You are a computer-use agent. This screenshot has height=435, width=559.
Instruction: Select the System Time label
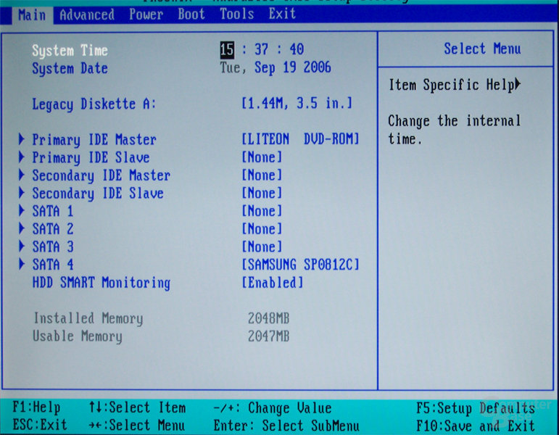70,51
